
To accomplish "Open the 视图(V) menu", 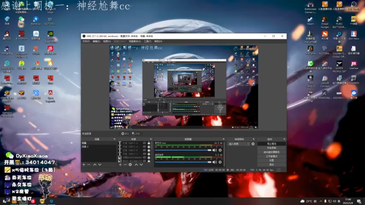I will coord(107,41).
